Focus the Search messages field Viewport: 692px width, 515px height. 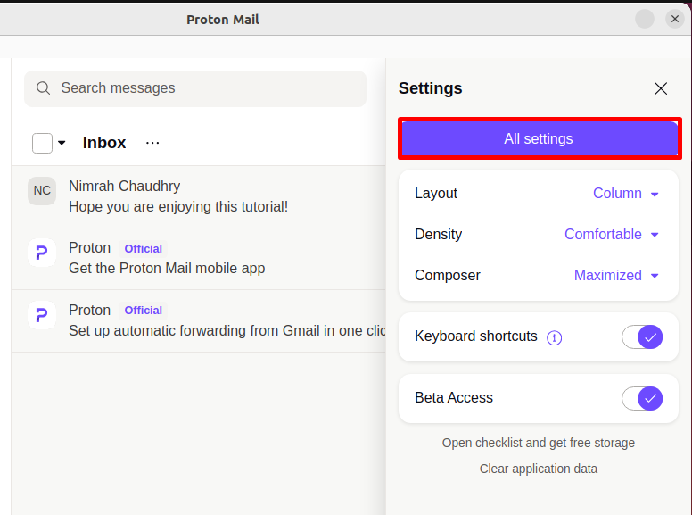click(x=205, y=88)
